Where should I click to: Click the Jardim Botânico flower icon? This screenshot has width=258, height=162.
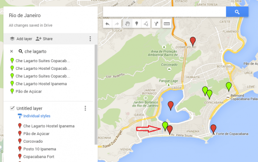146,98
